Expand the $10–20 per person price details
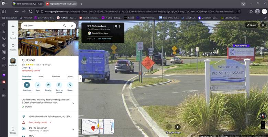This screenshot has width=268, height=137. 73,129
